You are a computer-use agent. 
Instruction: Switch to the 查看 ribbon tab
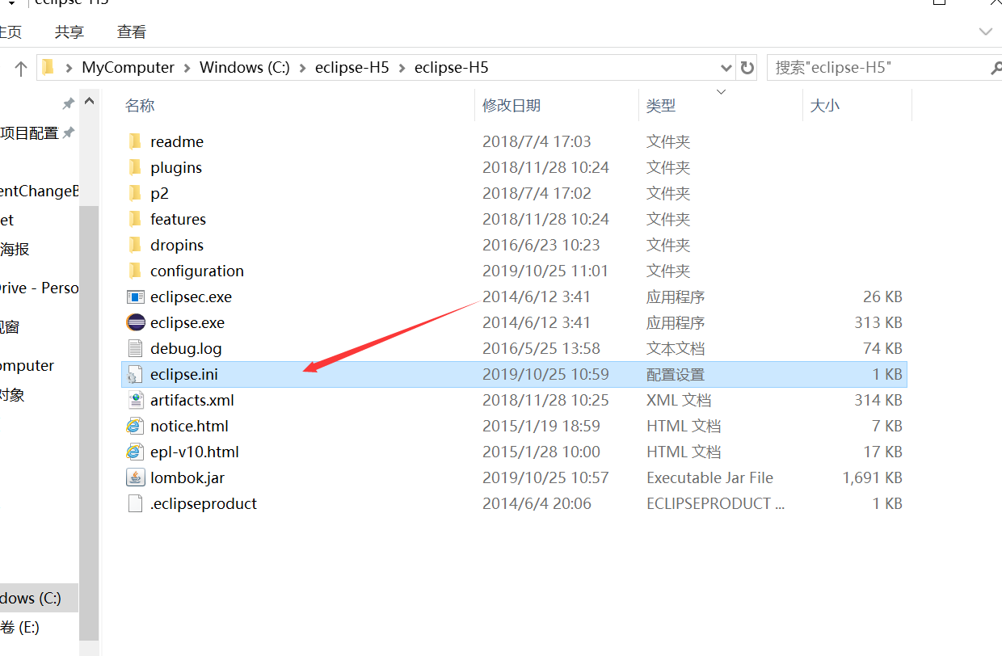[x=131, y=32]
